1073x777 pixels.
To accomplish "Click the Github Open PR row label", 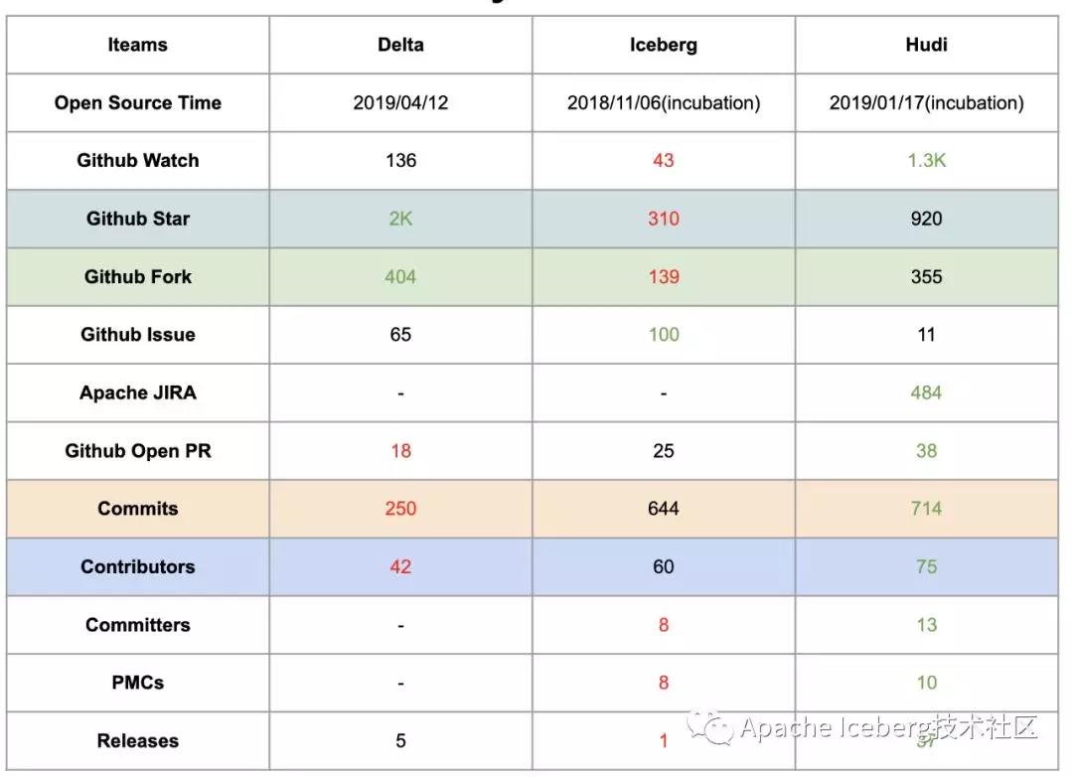I will coord(137,450).
